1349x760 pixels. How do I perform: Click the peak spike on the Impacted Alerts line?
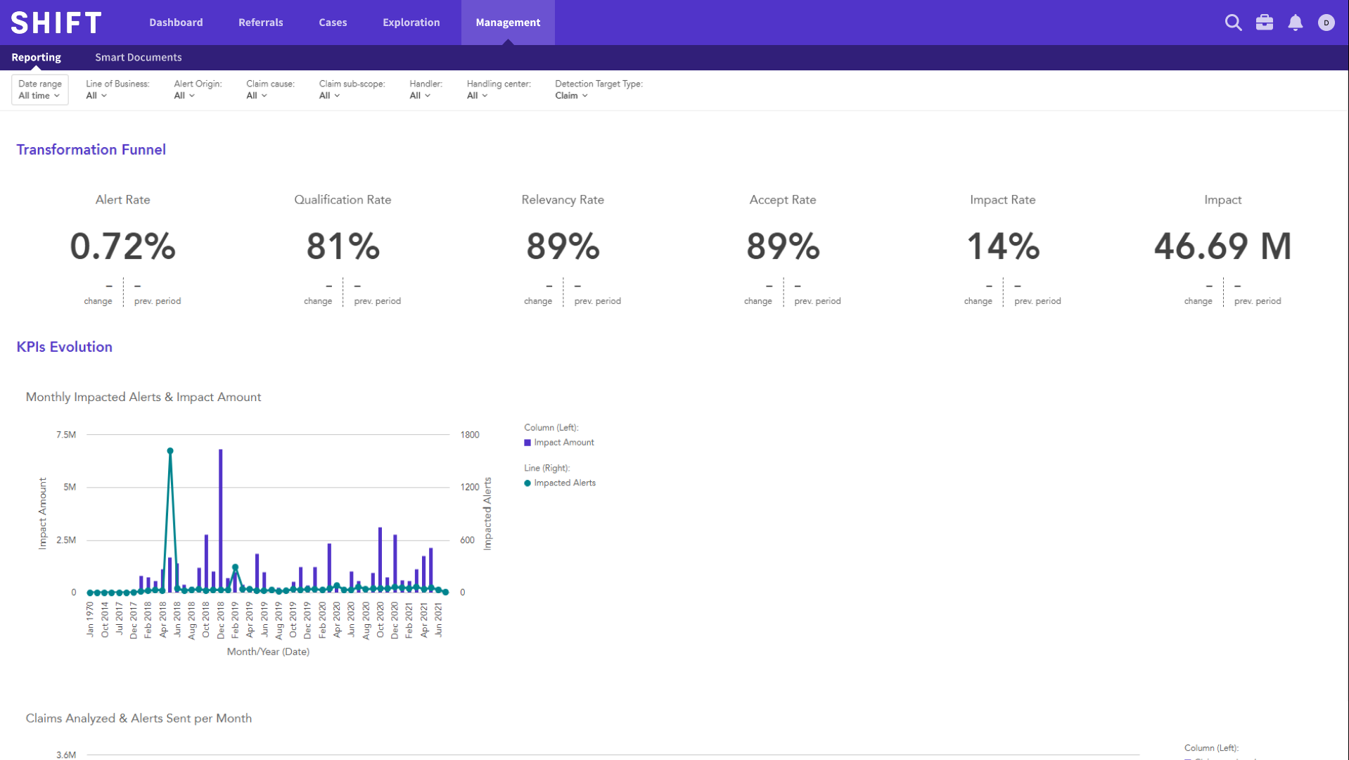170,450
